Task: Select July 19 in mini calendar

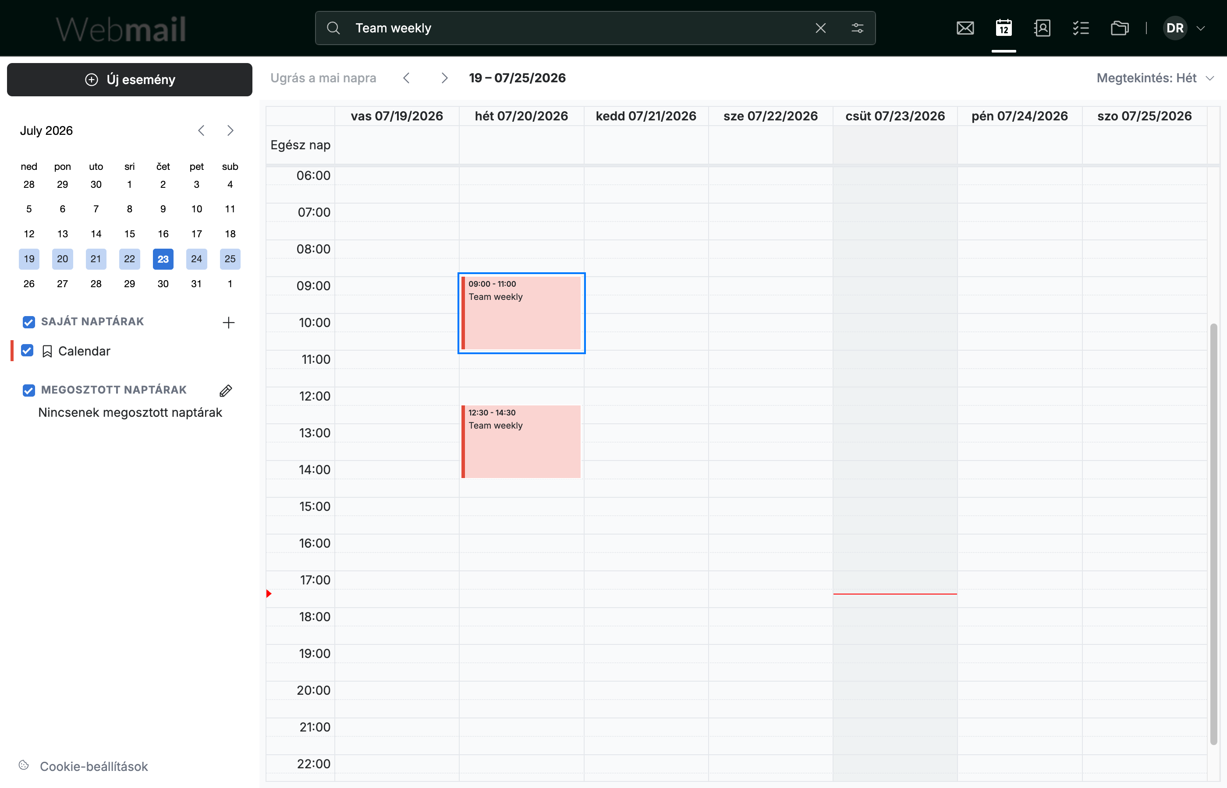Action: pos(29,259)
